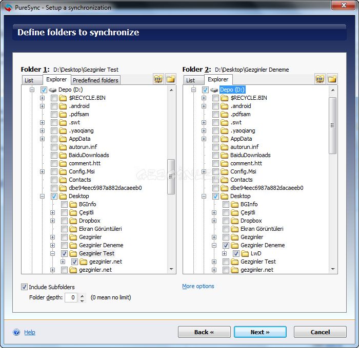Click the AppData folder icon in Folder 1 tree
Viewport: 359px width, 348px height.
(63, 139)
